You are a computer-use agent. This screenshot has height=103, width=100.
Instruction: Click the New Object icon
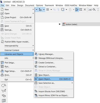[x=36, y=75]
